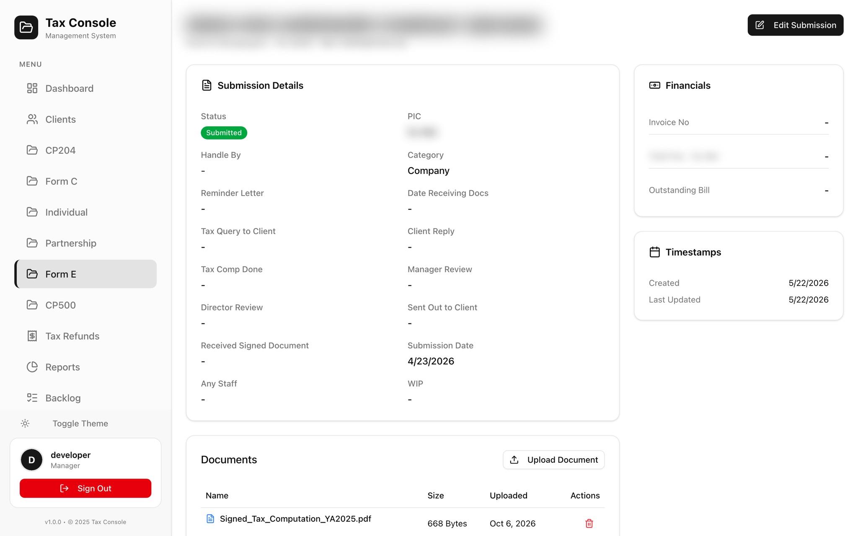Viewport: 858px width, 536px height.
Task: Click the Category value Company
Action: coord(428,170)
